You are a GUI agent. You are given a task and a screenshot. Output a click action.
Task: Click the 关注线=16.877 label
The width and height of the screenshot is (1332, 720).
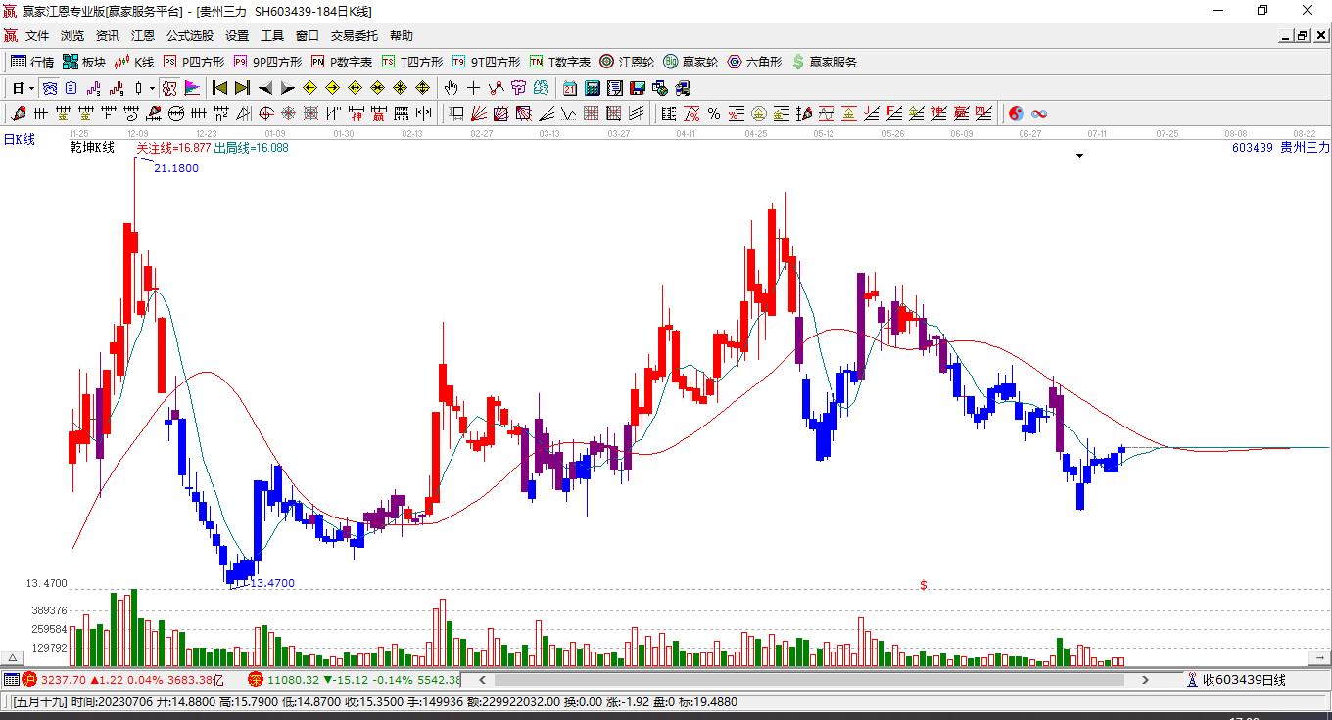click(173, 148)
